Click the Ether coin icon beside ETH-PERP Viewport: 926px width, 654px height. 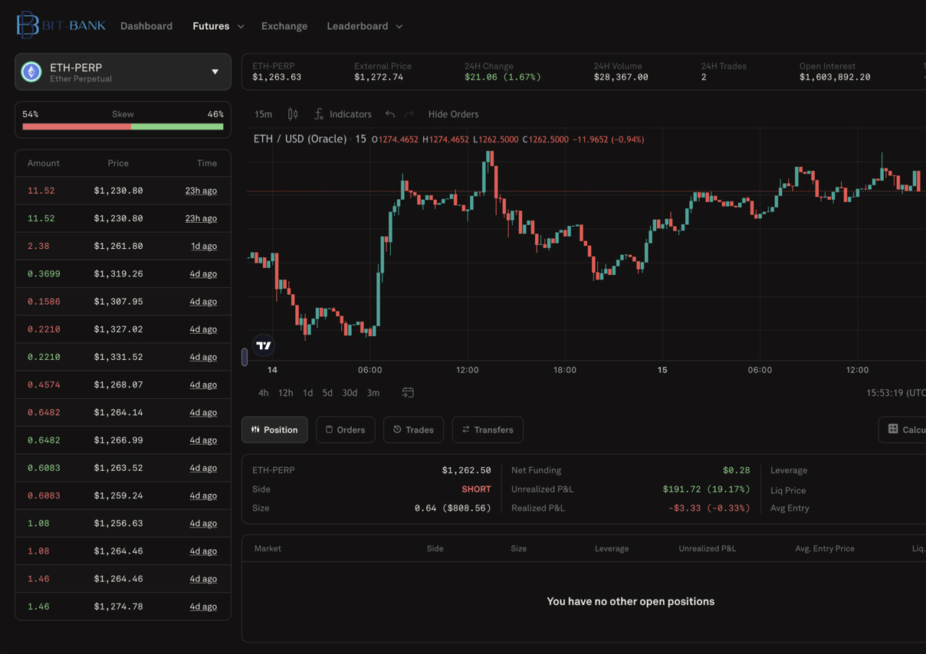pyautogui.click(x=31, y=71)
